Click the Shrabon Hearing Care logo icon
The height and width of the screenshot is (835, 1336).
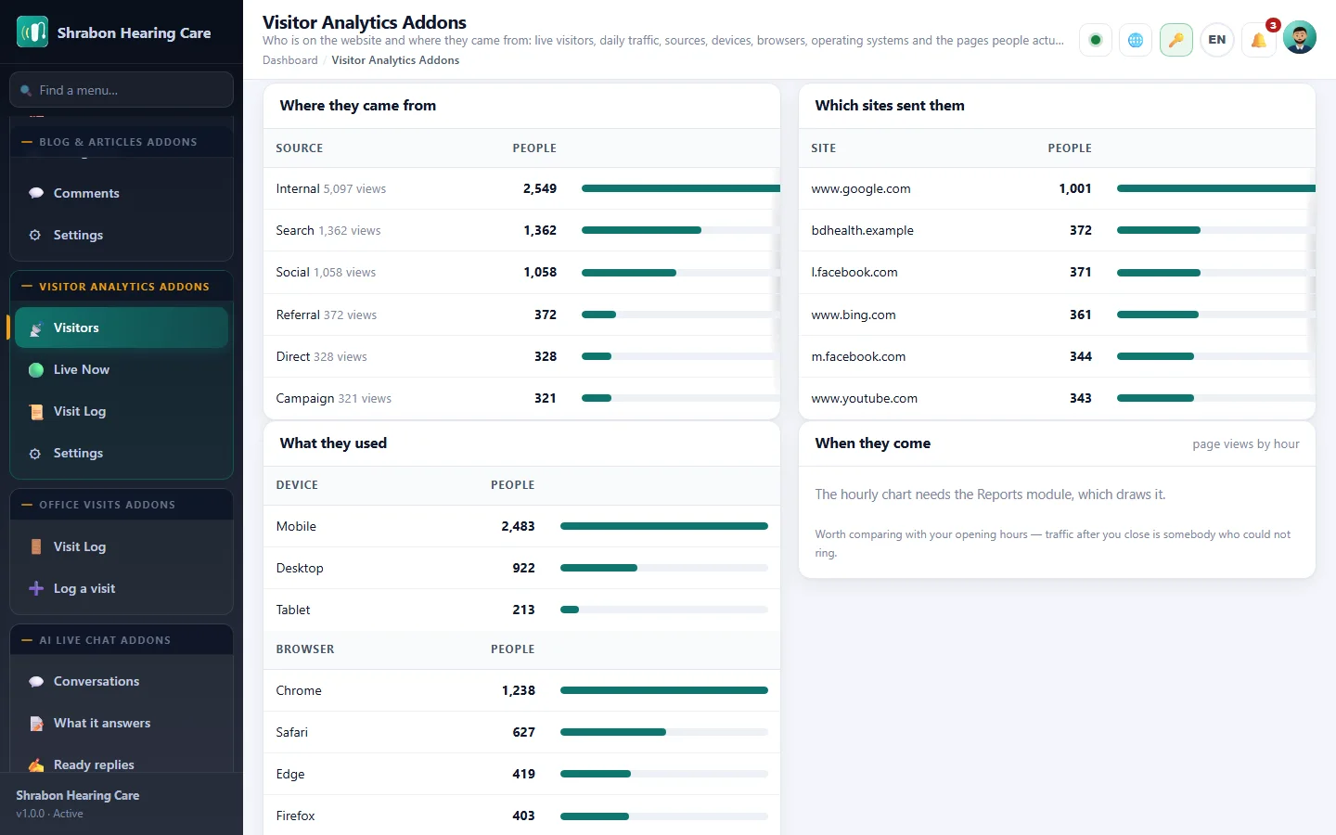(32, 32)
